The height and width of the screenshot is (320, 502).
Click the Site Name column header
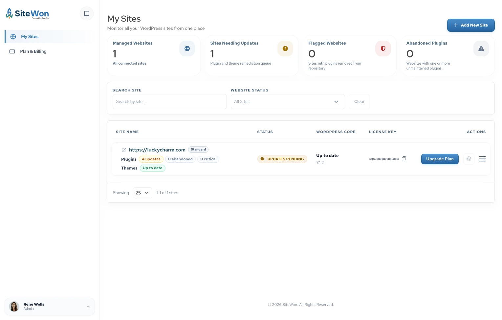127,132
